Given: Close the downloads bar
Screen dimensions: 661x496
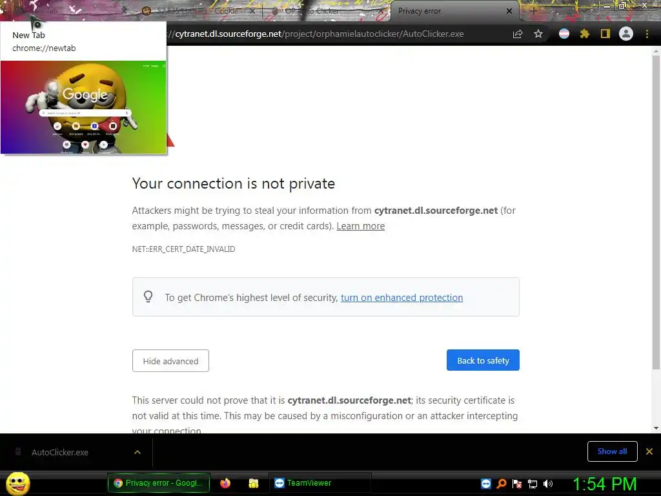Looking at the screenshot, I should point(649,451).
